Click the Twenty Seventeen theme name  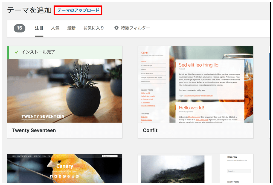pos(34,130)
